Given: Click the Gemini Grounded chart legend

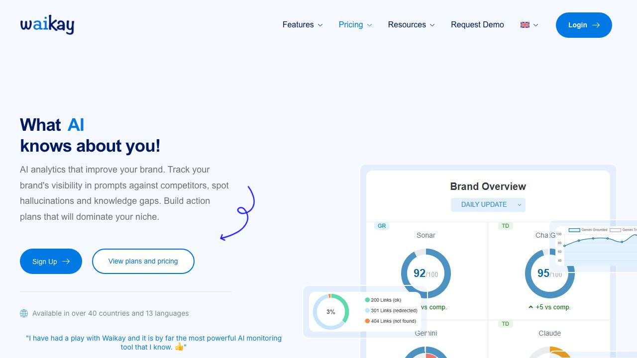Looking at the screenshot, I should coord(588,230).
